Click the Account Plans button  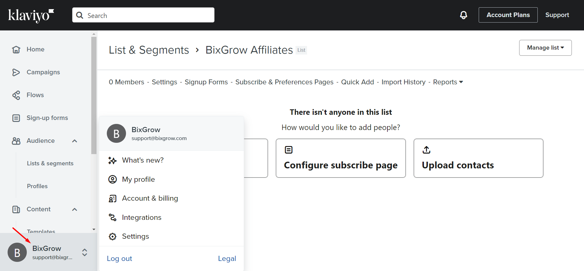point(508,15)
